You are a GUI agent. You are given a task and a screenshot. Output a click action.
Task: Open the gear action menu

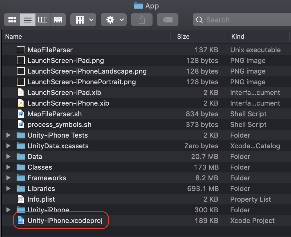114,20
